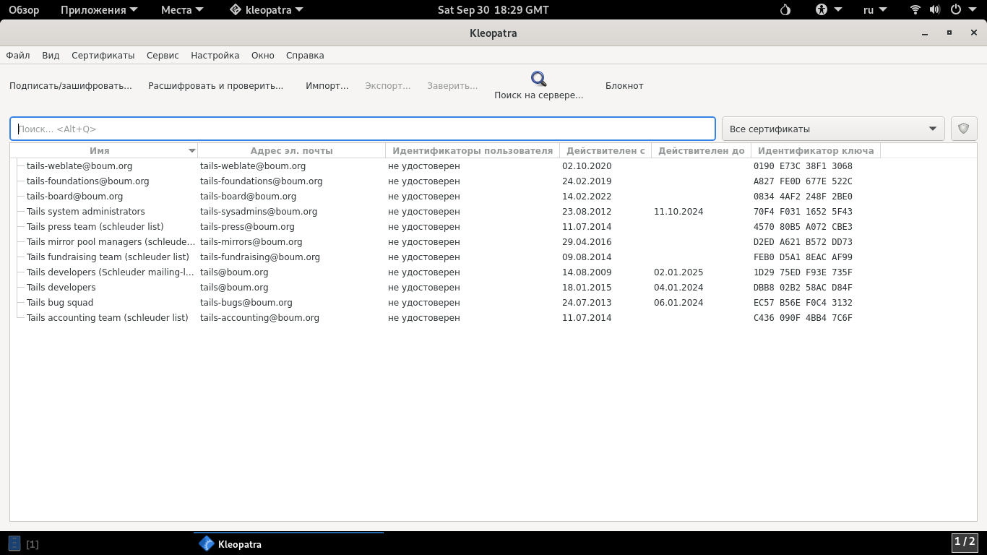The image size is (987, 555).
Task: Click 'Расшифровать и проверить...' button
Action: tap(215, 85)
